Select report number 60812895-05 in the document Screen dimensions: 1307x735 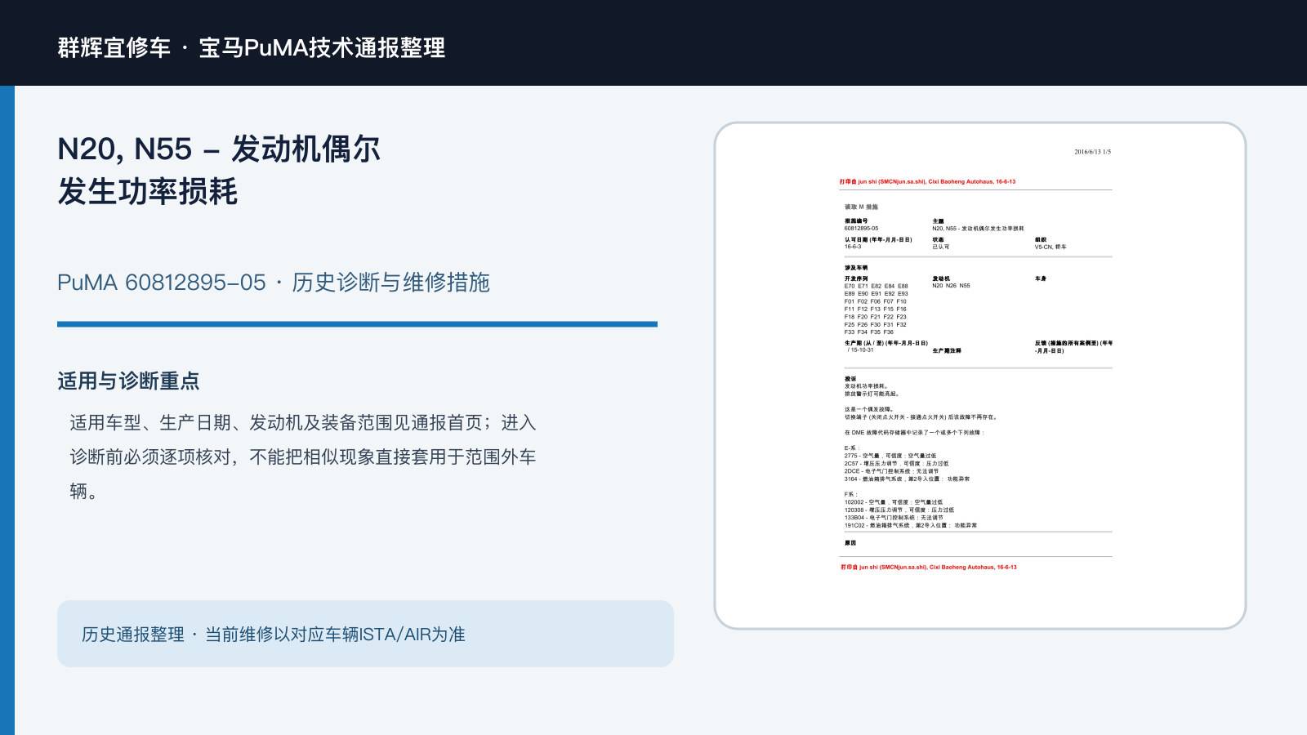[861, 229]
